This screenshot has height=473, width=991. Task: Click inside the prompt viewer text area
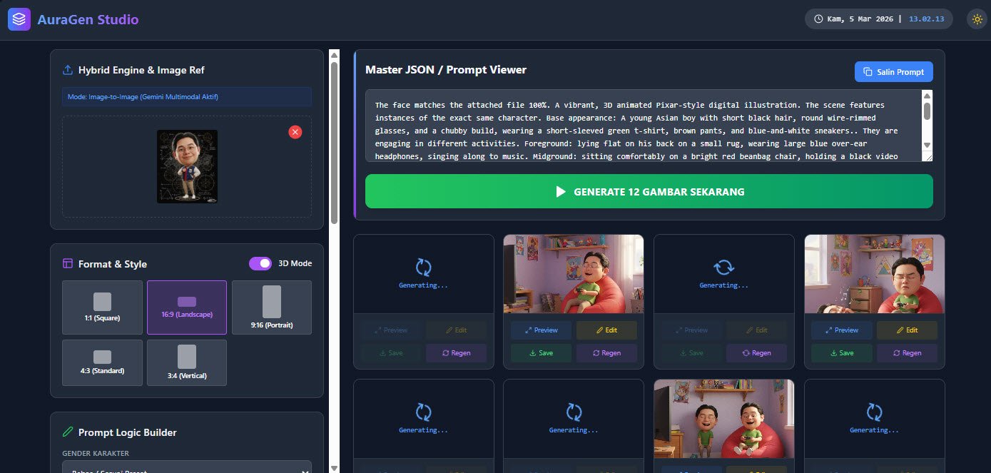pos(644,126)
